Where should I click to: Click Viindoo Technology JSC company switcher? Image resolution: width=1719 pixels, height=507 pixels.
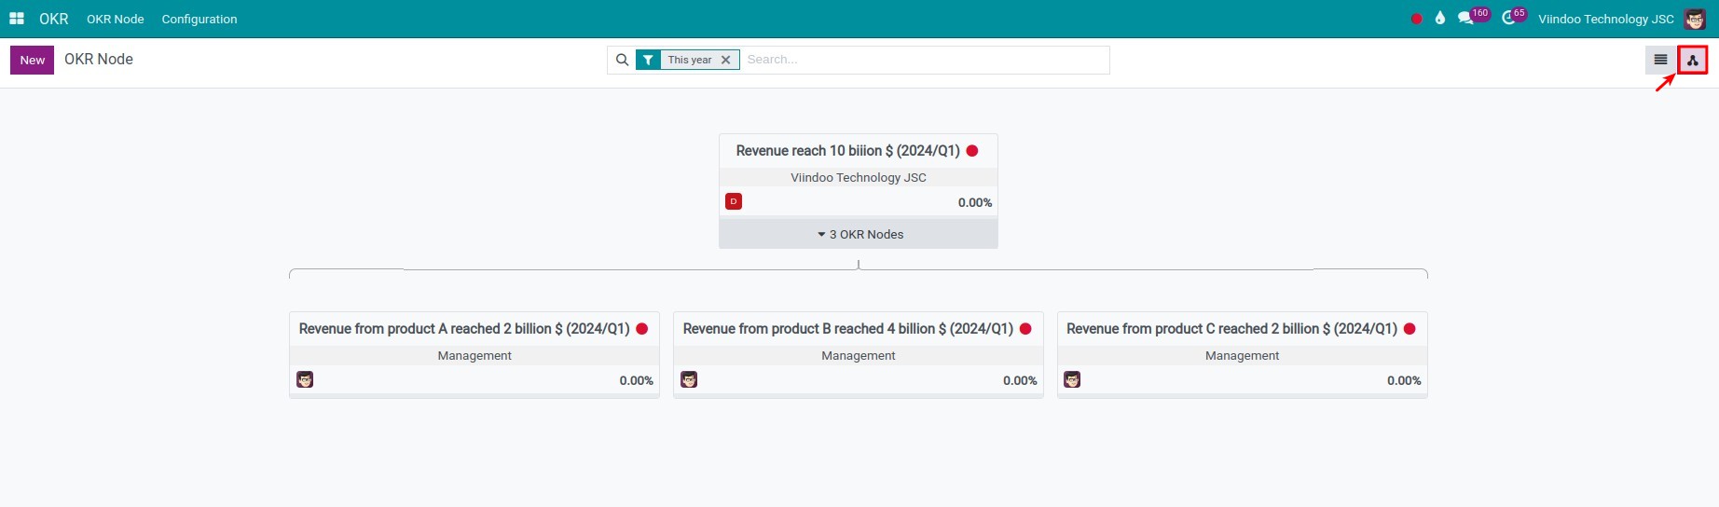(1606, 19)
